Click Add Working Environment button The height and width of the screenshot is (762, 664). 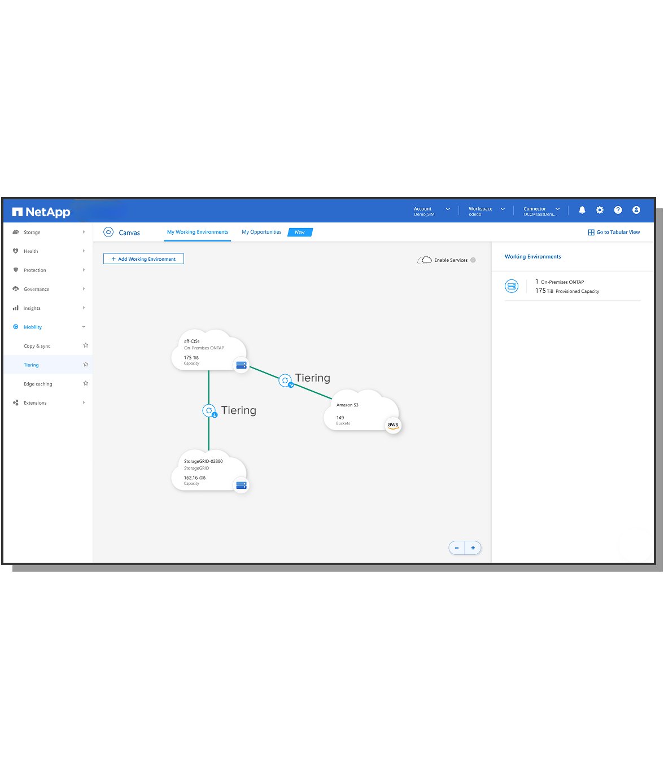(x=143, y=259)
